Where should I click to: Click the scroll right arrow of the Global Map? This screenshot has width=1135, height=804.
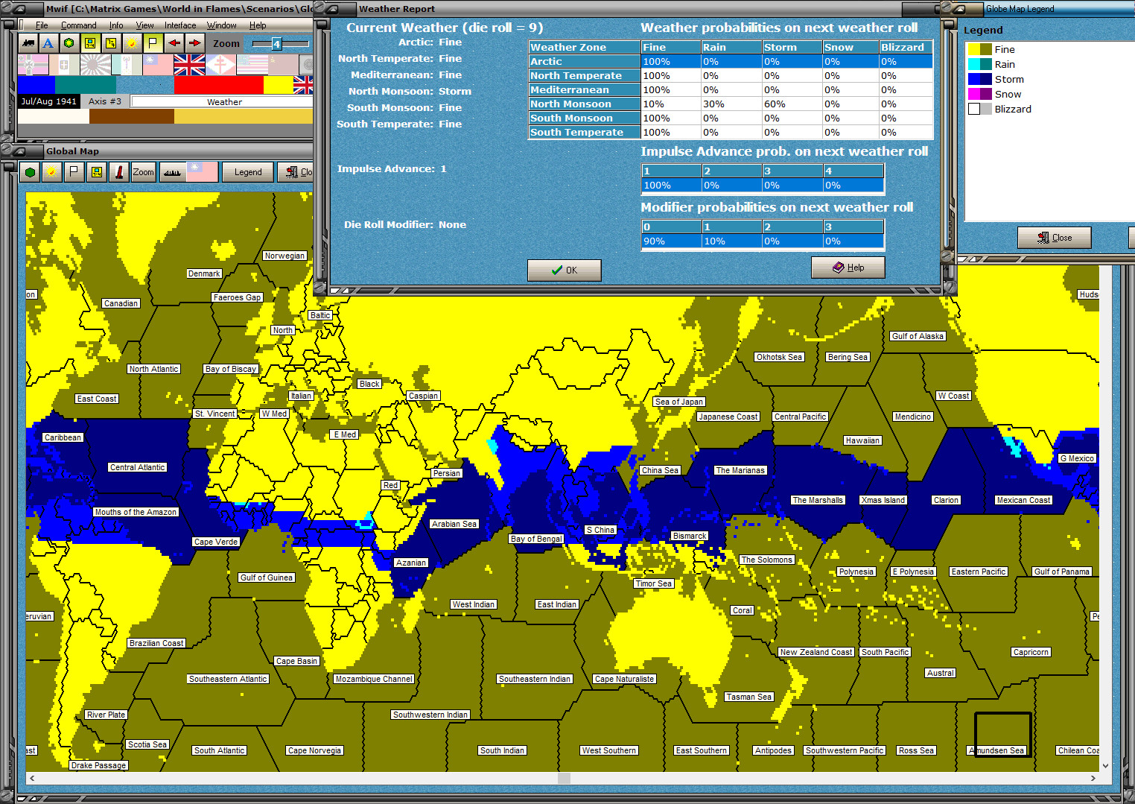1093,778
